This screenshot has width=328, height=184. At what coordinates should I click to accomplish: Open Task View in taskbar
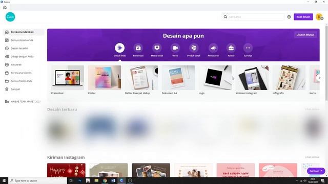point(71,180)
